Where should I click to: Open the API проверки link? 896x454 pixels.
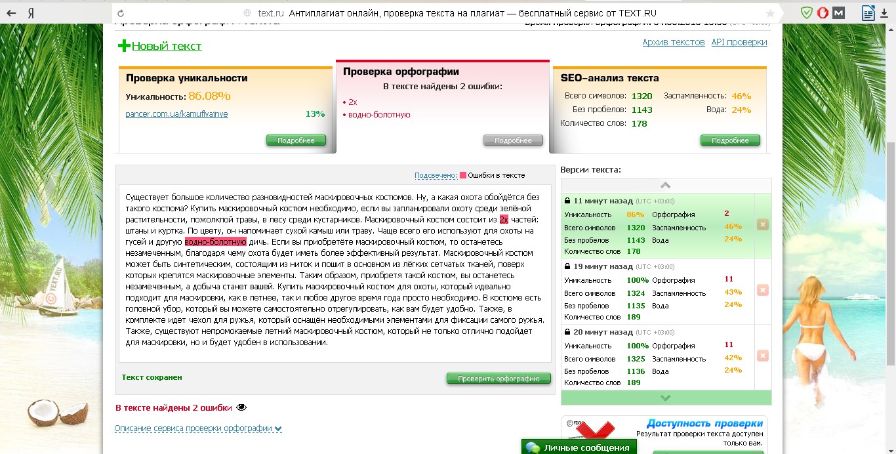[739, 42]
